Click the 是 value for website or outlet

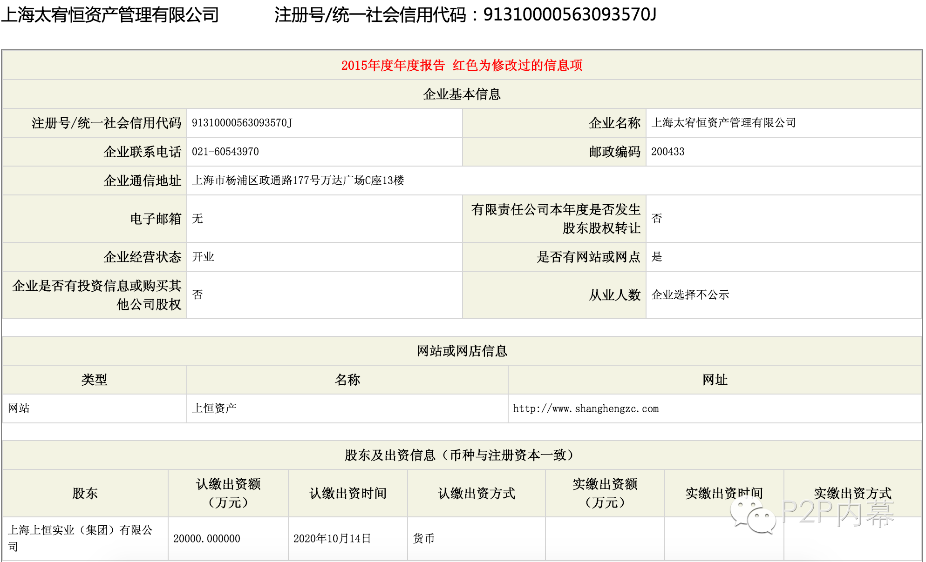[x=657, y=257]
